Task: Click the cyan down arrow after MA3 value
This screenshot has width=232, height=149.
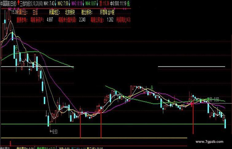Action: (83, 4)
